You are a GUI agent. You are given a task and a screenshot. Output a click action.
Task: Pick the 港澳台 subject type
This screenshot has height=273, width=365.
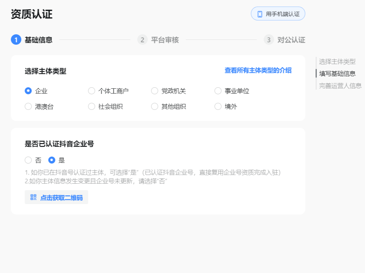click(28, 106)
